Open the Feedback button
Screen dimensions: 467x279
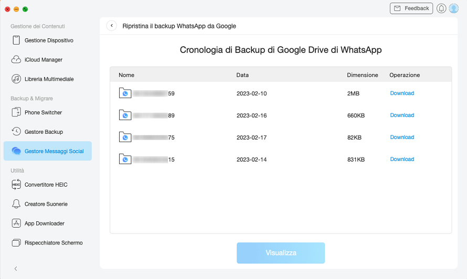411,8
